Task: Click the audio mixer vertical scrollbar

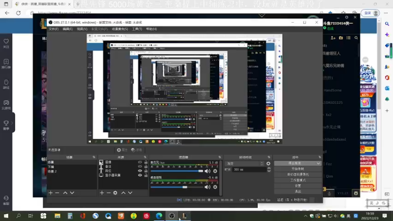Action: pyautogui.click(x=221, y=178)
